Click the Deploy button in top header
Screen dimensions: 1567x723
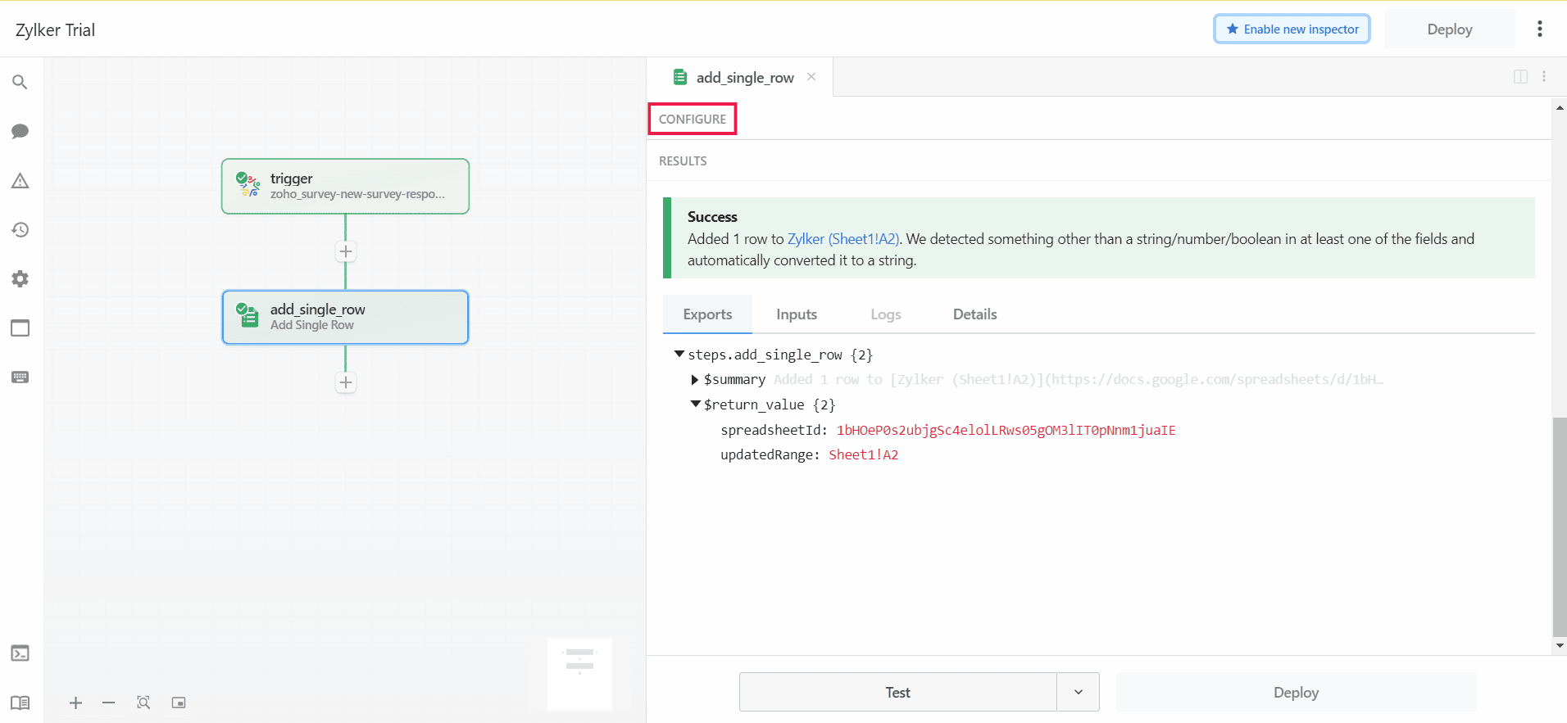pos(1449,29)
